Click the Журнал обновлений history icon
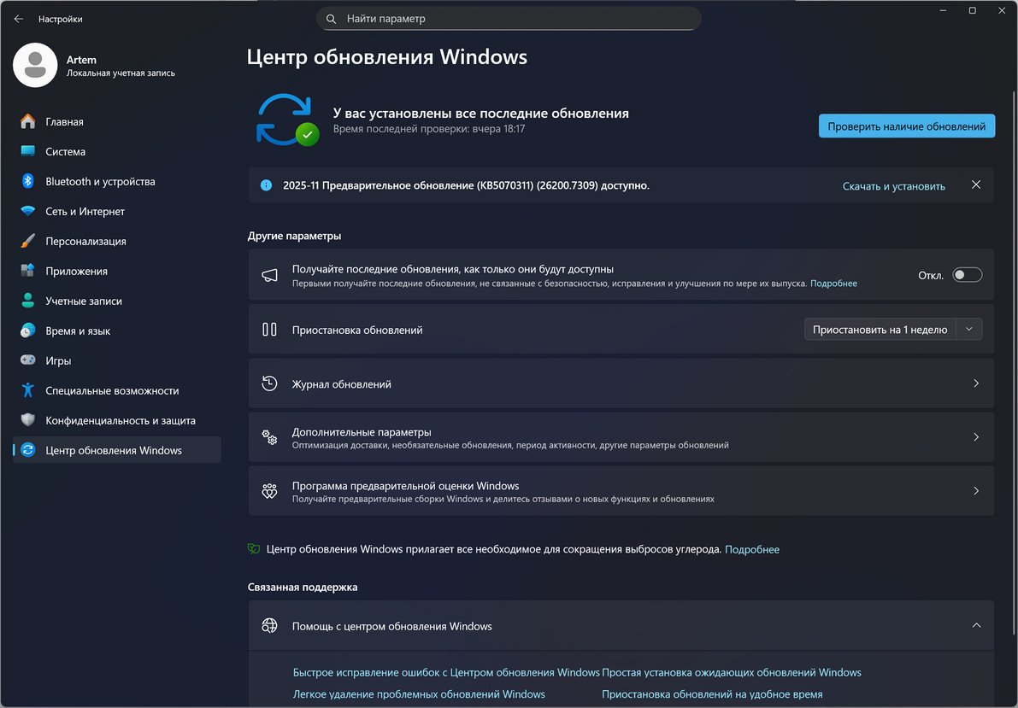The width and height of the screenshot is (1018, 708). [x=269, y=383]
